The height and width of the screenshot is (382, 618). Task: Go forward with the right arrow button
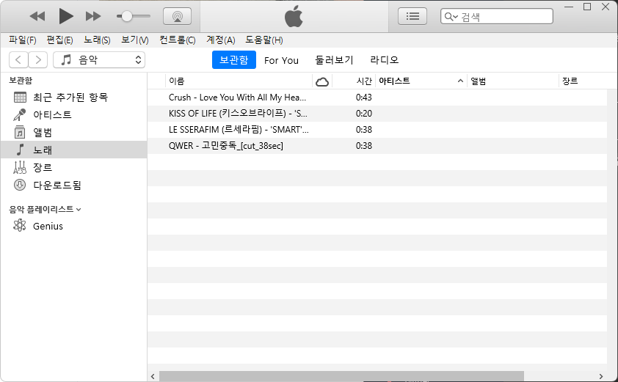click(38, 60)
